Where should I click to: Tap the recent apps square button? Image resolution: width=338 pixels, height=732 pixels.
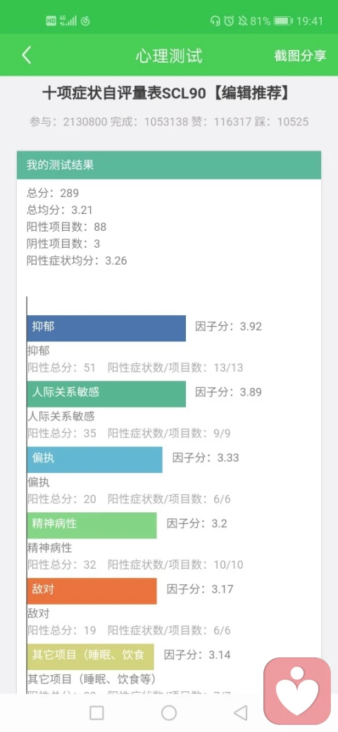[x=96, y=713]
